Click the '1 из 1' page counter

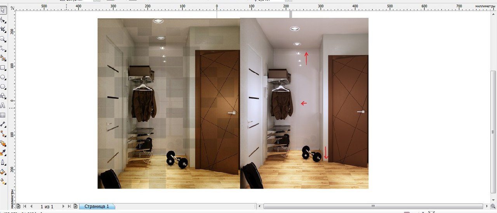pos(47,206)
